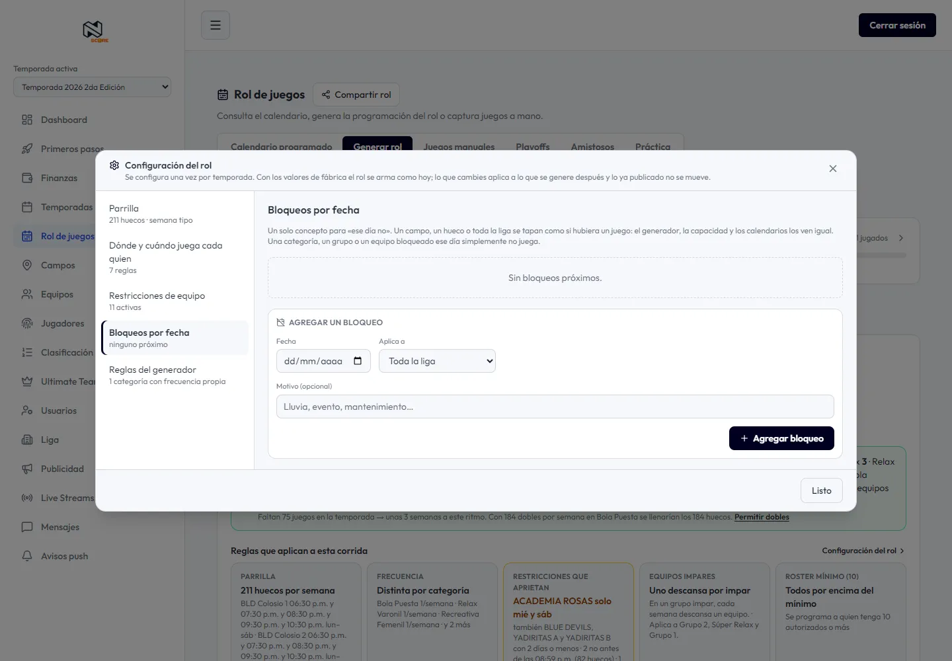Open the calendar picker in Fecha field
Image resolution: width=952 pixels, height=661 pixels.
[358, 361]
